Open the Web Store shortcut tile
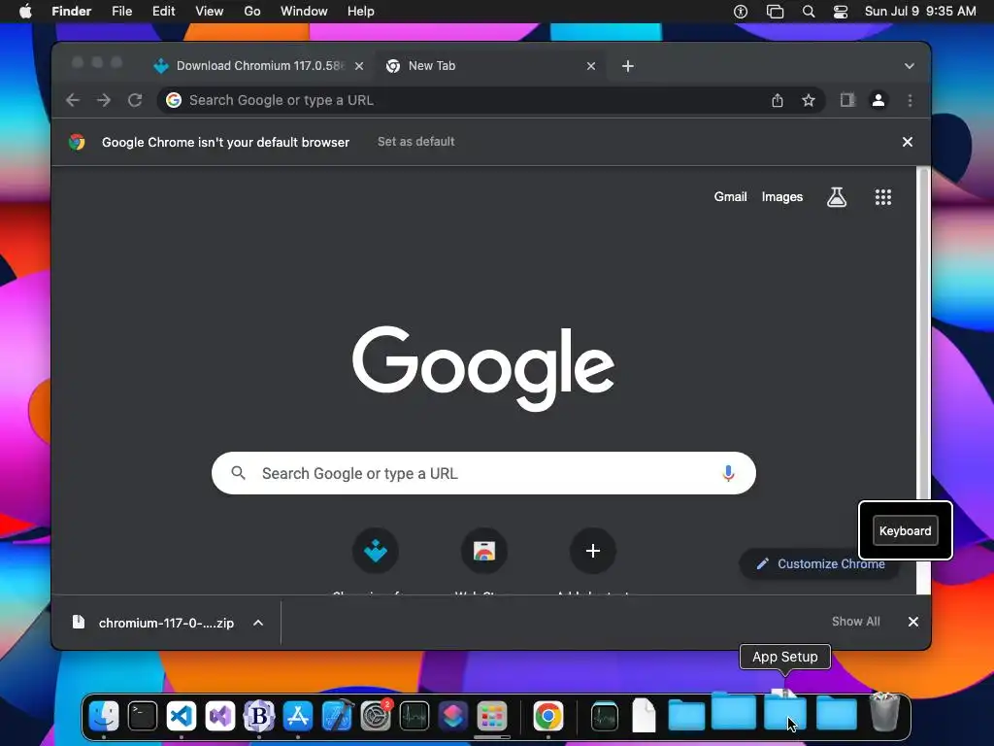This screenshot has height=746, width=994. pos(484,551)
